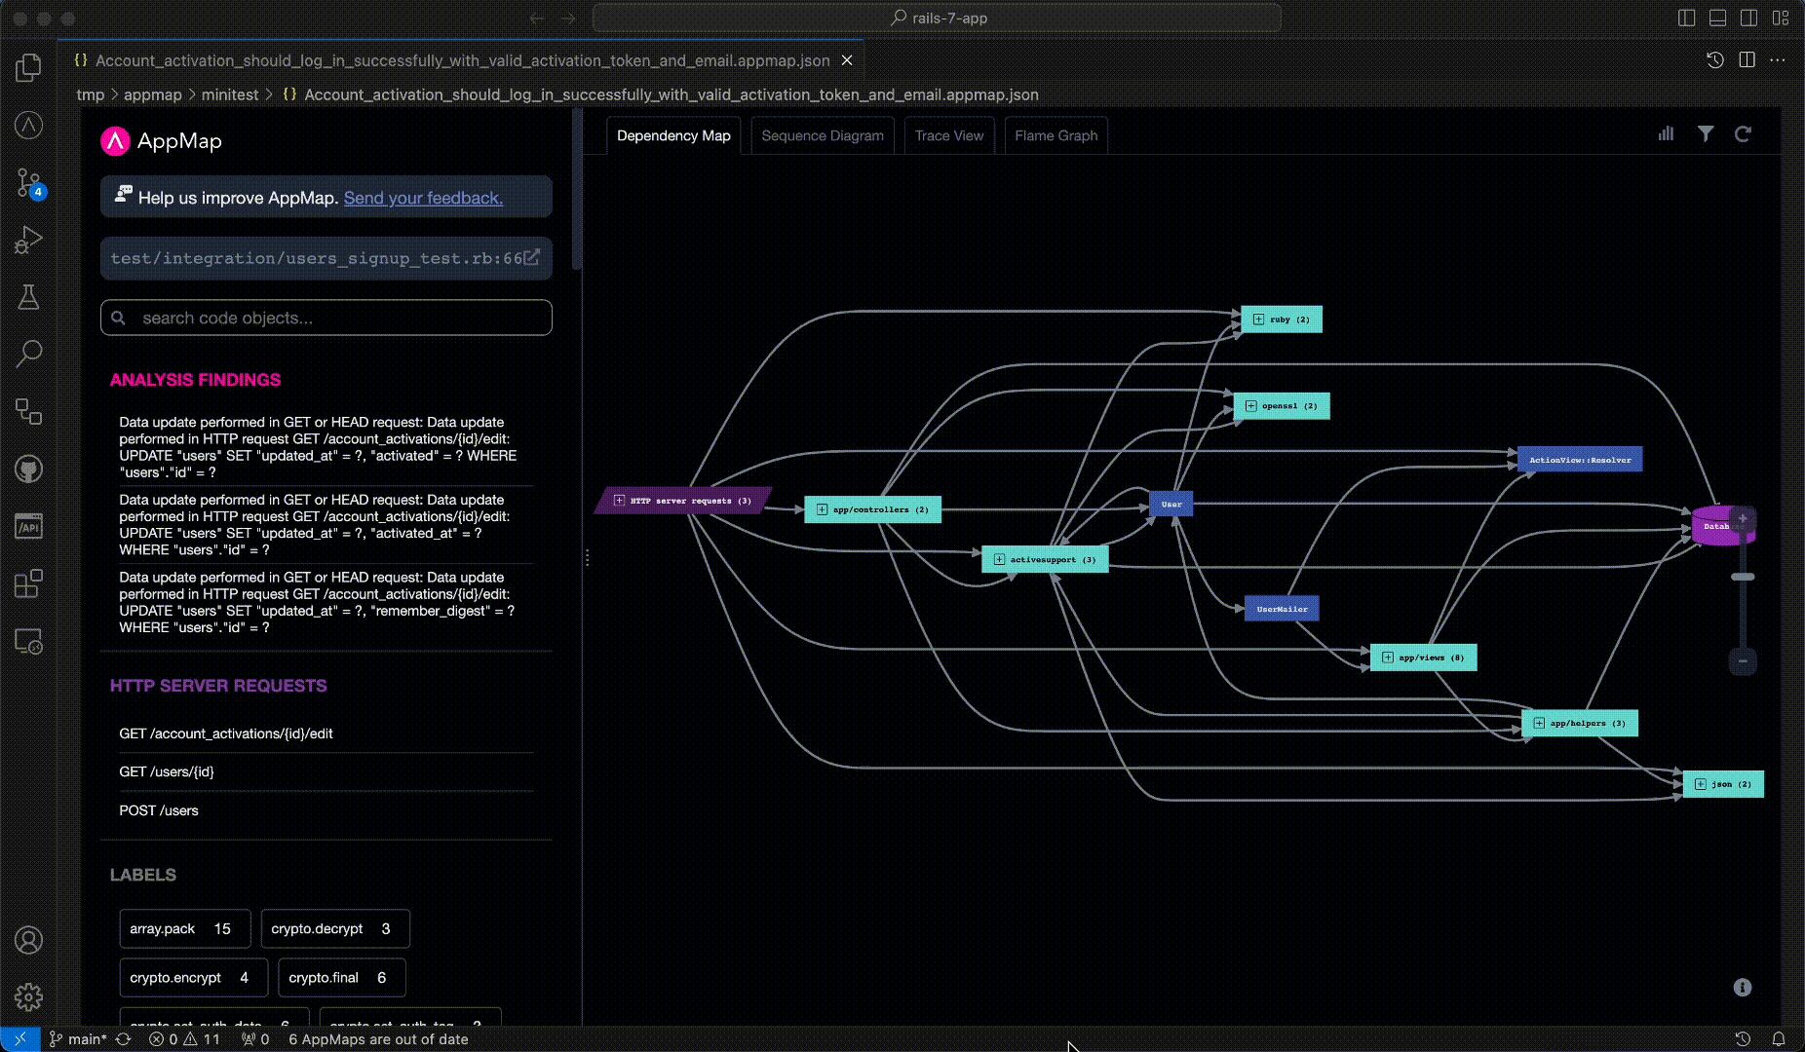Select the User class node
Screen dimensions: 1805x1052
(x=1171, y=504)
